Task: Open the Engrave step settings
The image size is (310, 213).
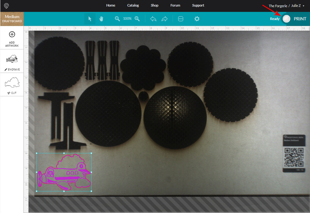Action: (x=12, y=61)
